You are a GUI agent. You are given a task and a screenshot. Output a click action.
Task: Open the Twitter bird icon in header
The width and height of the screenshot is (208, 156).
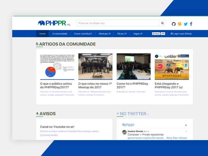coord(186,24)
